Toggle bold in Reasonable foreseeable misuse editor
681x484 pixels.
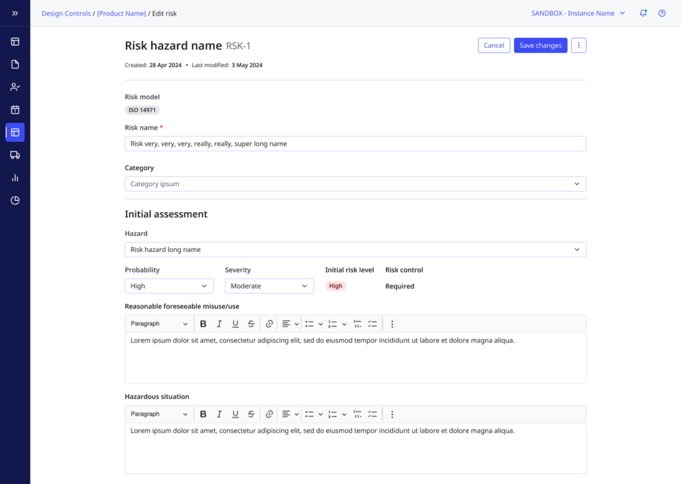pyautogui.click(x=204, y=324)
